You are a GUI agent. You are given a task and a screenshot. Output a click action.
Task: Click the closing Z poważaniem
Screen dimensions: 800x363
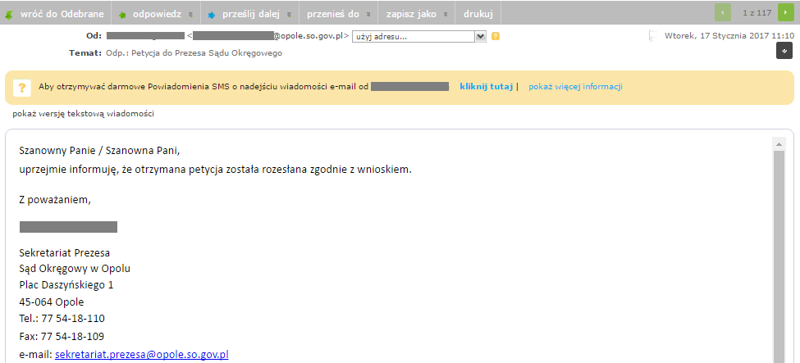pos(55,200)
